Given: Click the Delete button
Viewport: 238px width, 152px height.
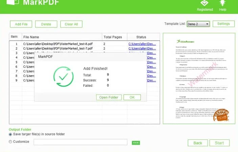Looking at the screenshot, I should (x=46, y=24).
